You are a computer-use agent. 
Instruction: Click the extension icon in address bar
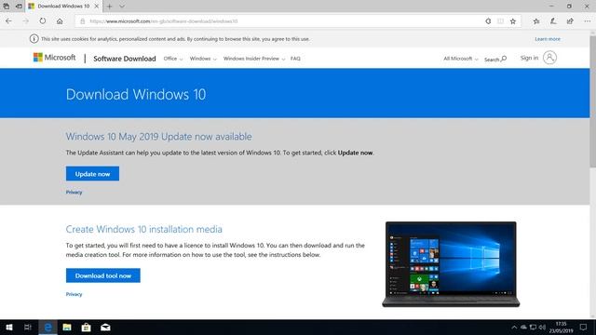pos(488,21)
